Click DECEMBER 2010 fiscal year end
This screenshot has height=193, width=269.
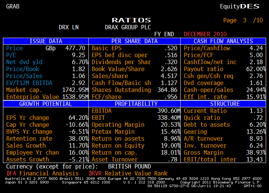tap(205, 34)
